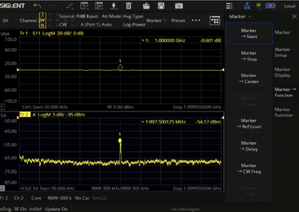Click the add trace window Tr icon
This screenshot has width=299, height=212.
(x=84, y=6)
